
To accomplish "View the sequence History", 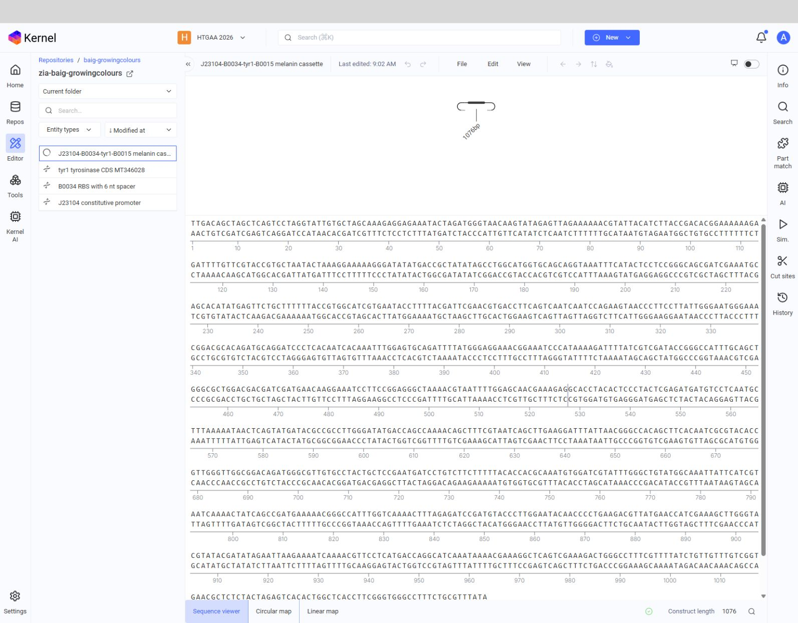I will [x=782, y=303].
